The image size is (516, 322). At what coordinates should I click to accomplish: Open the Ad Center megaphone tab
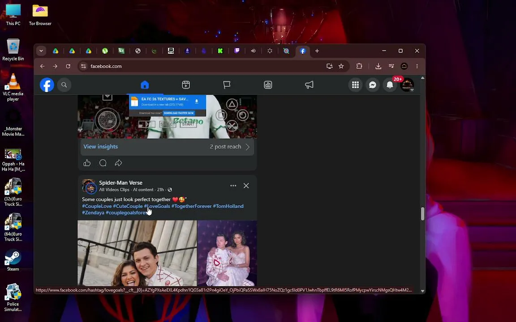(309, 85)
